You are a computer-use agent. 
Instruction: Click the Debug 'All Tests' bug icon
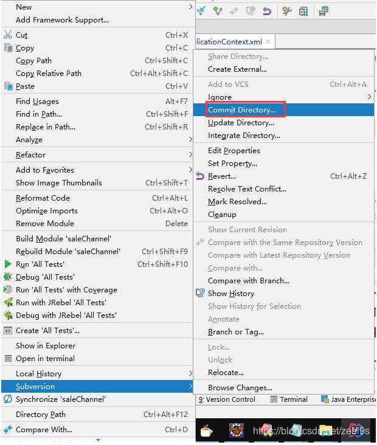pos(8,277)
